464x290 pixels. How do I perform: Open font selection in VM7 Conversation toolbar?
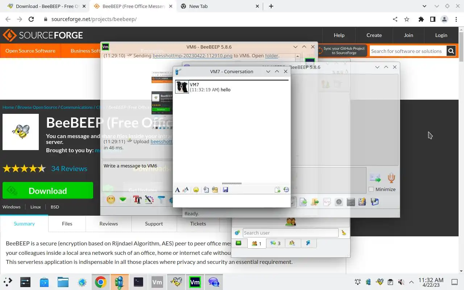click(x=177, y=190)
